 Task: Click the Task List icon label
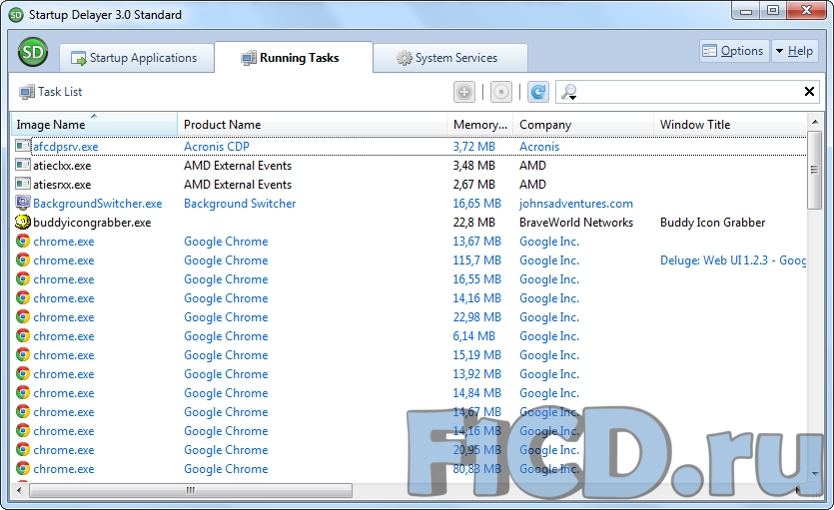click(51, 92)
